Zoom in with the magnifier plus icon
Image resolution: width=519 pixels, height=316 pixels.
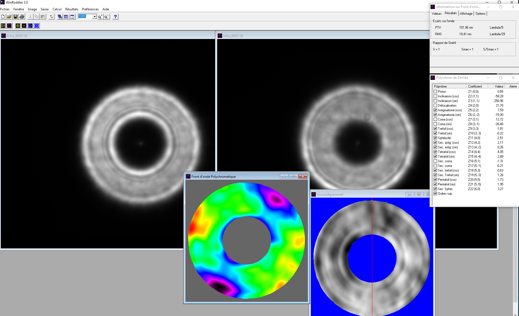(100, 17)
